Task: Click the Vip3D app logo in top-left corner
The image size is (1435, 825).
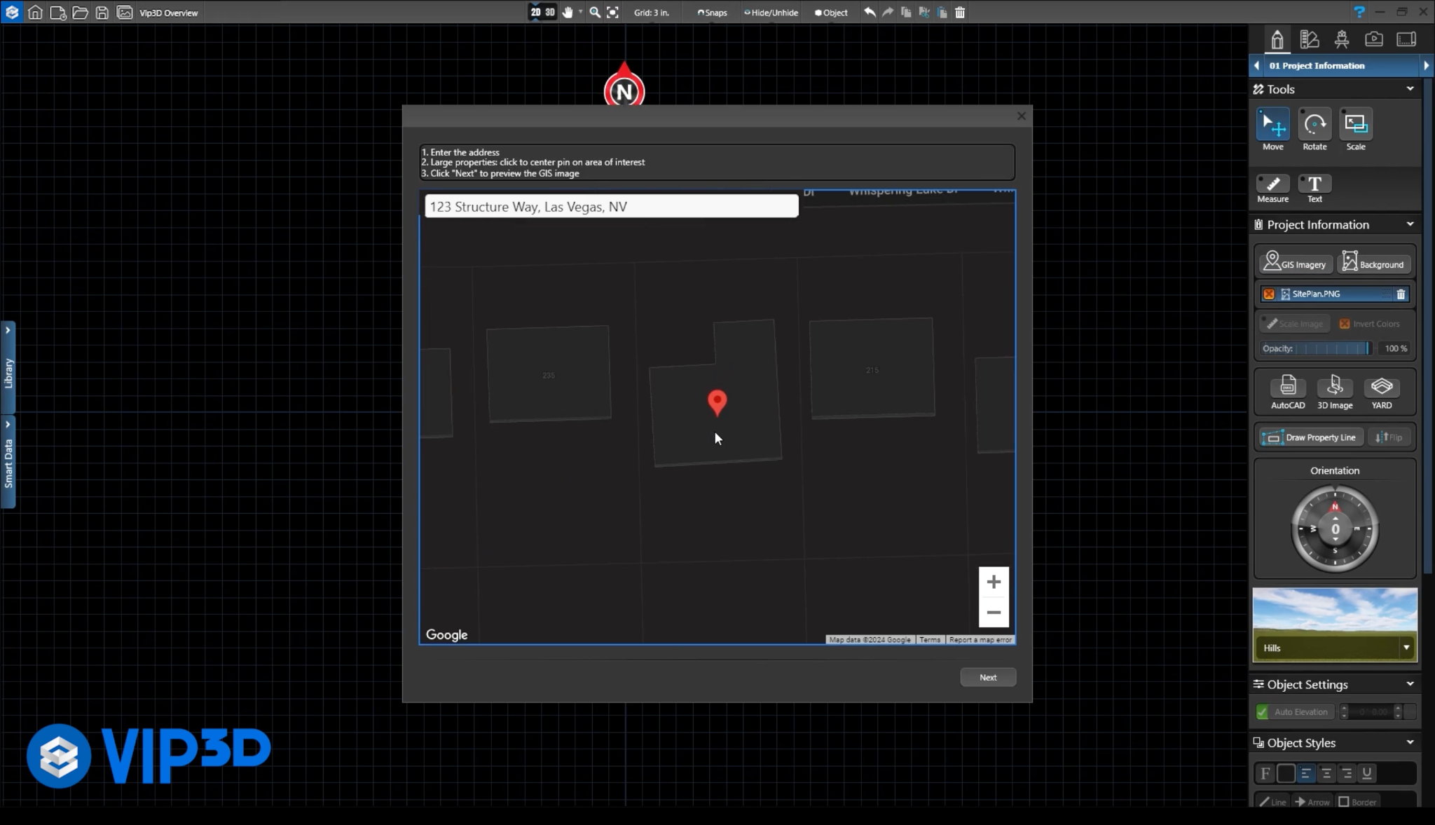Action: (12, 12)
